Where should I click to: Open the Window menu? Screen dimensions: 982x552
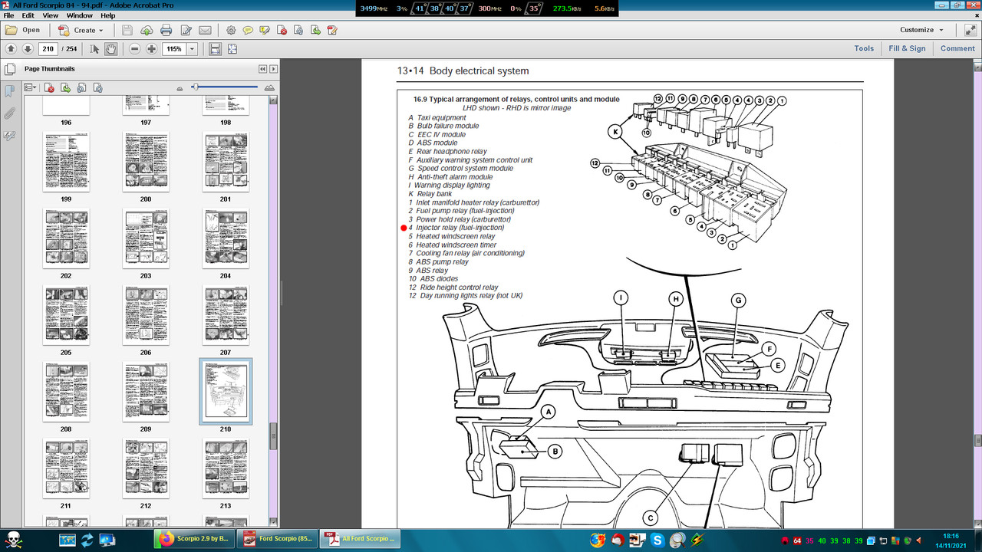point(80,15)
